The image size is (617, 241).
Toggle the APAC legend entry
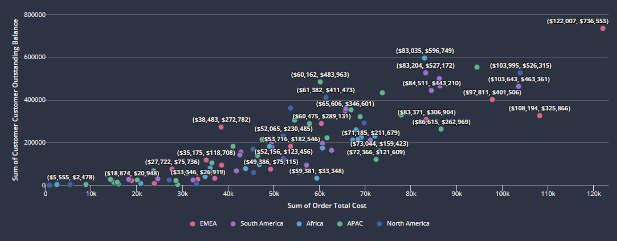pyautogui.click(x=350, y=224)
